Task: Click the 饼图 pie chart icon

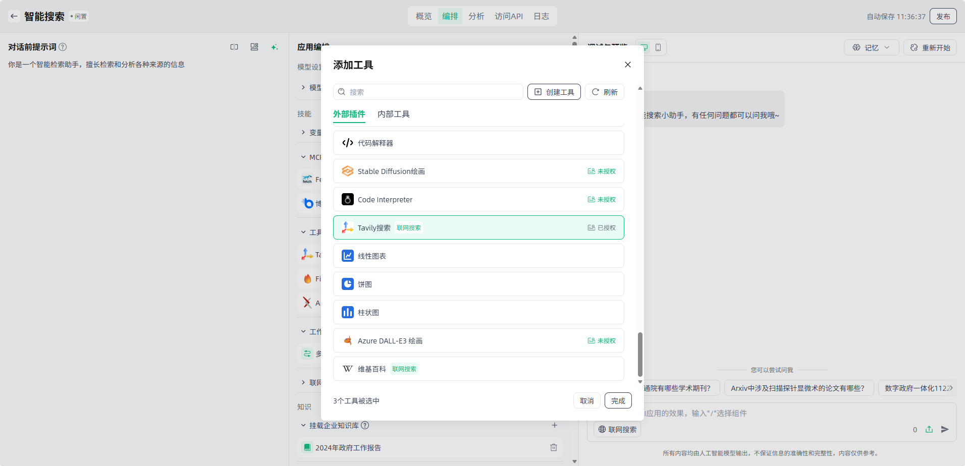Action: [x=347, y=284]
